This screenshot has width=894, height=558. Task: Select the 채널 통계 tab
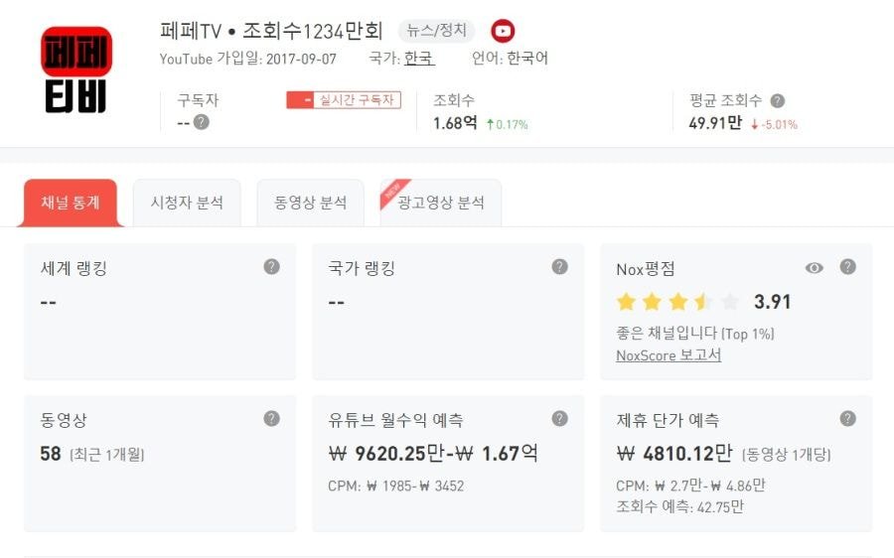(71, 203)
